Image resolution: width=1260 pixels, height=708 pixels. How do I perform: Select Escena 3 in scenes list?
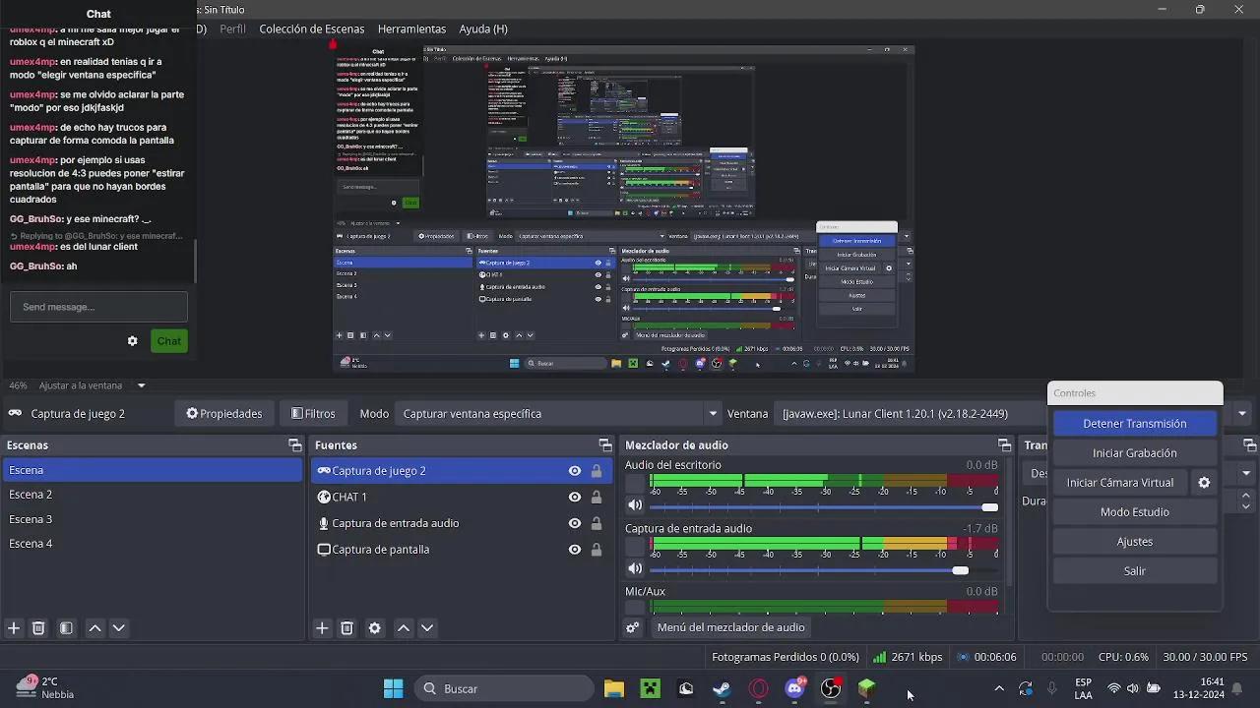[152, 519]
